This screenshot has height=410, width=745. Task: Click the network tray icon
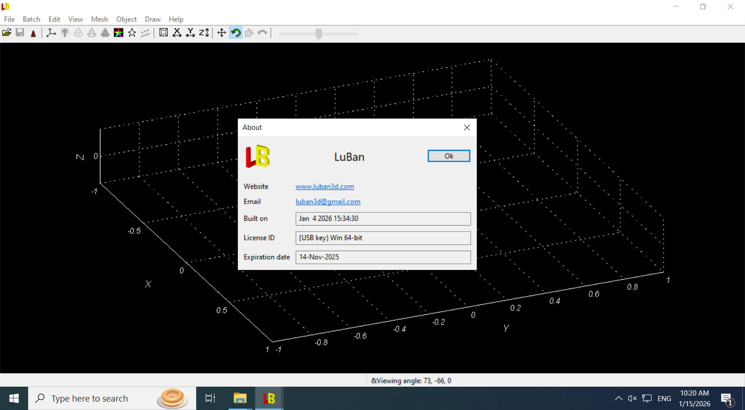[647, 398]
